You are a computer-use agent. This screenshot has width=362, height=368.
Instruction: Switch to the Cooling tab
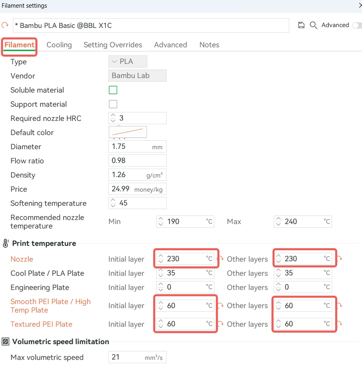tap(59, 45)
